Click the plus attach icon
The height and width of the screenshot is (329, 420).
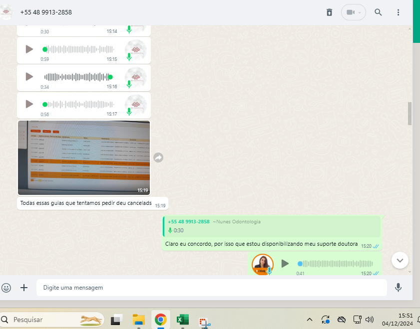click(24, 288)
